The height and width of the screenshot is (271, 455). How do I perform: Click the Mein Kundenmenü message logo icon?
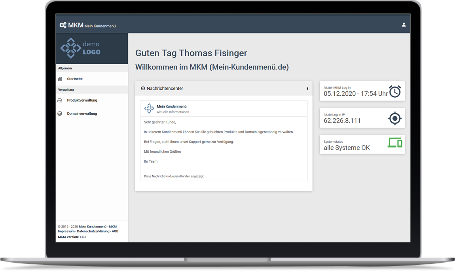point(149,108)
